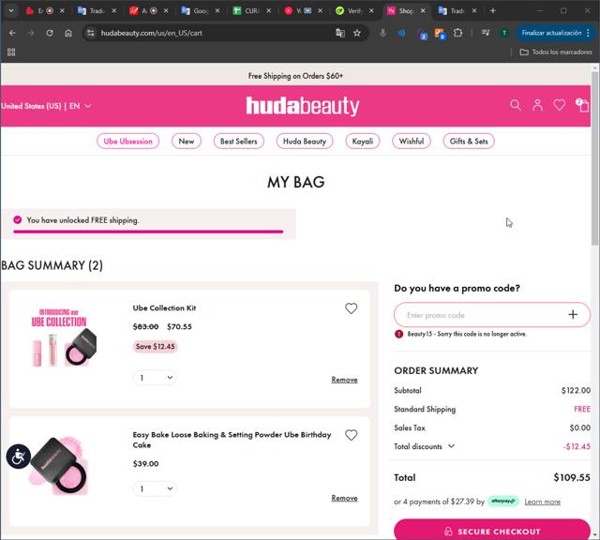
Task: Open the site search magnifier icon
Action: (516, 105)
